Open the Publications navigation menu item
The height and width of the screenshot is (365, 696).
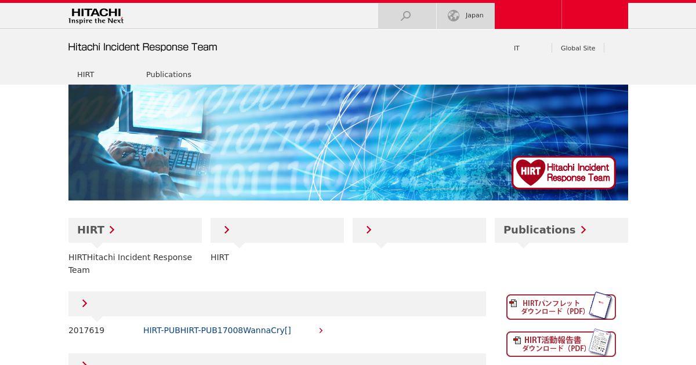169,74
